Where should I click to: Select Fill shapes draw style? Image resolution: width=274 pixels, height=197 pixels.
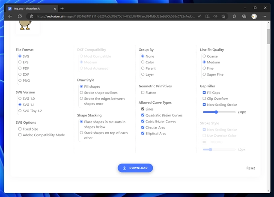pos(81,87)
